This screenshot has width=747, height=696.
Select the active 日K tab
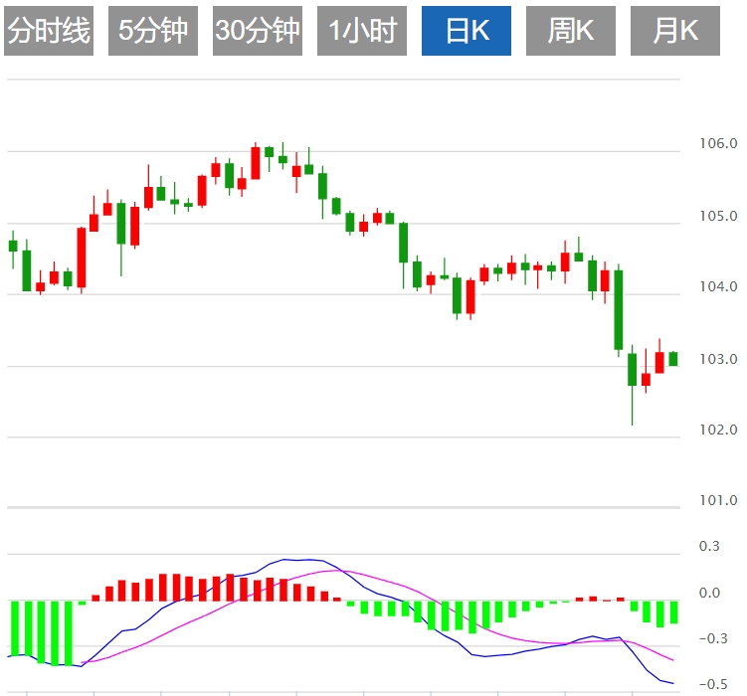tap(467, 32)
